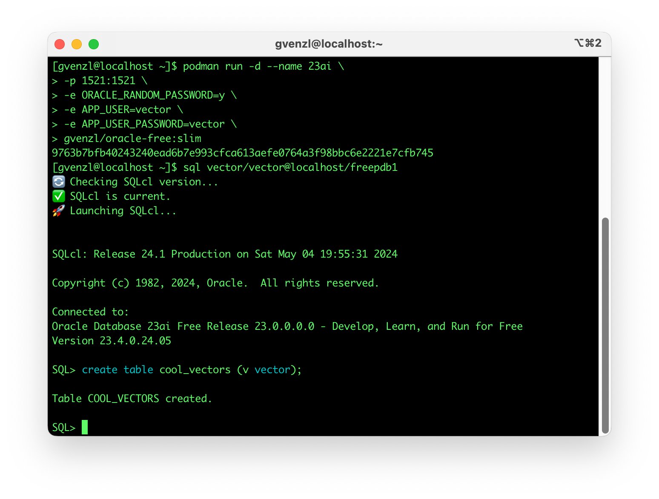Image resolution: width=659 pixels, height=499 pixels.
Task: Click the 'create table' keywords in SQL statement
Action: 117,370
